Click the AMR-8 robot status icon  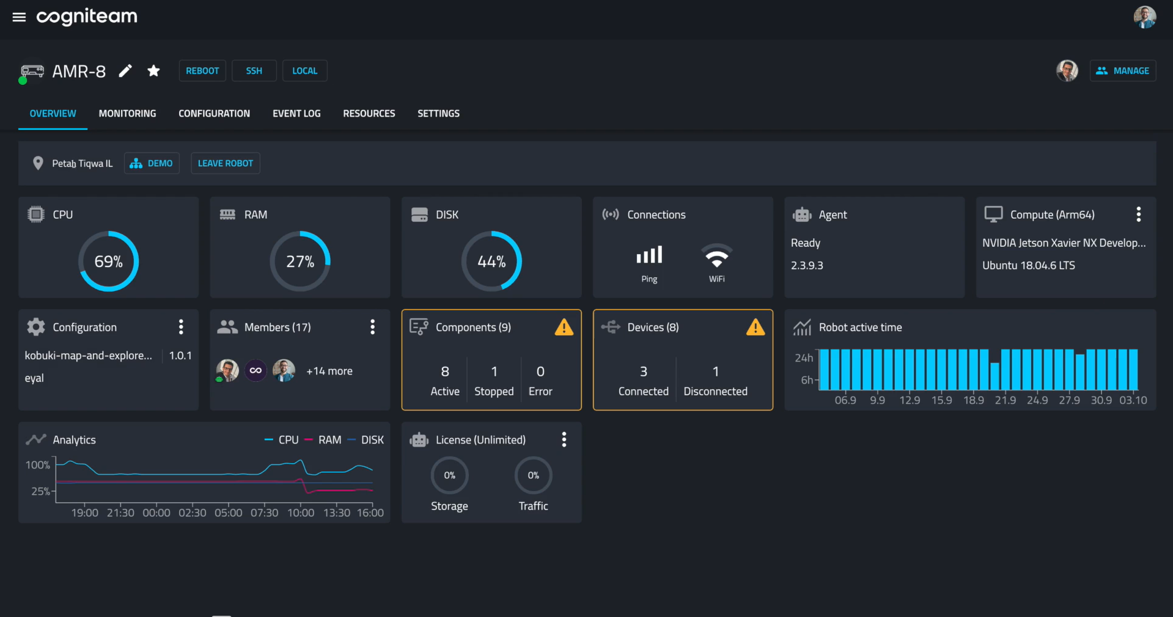31,73
